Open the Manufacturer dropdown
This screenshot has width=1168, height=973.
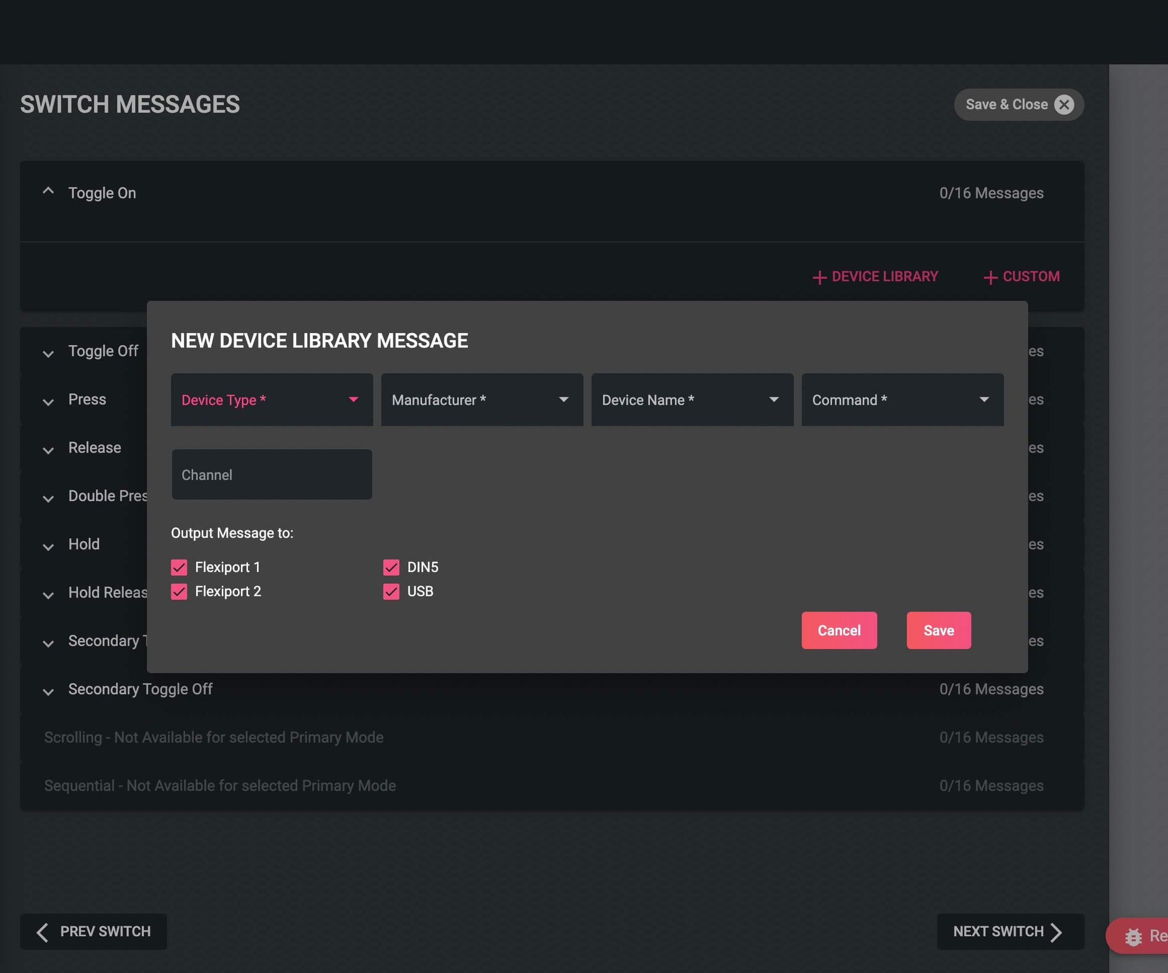[482, 400]
